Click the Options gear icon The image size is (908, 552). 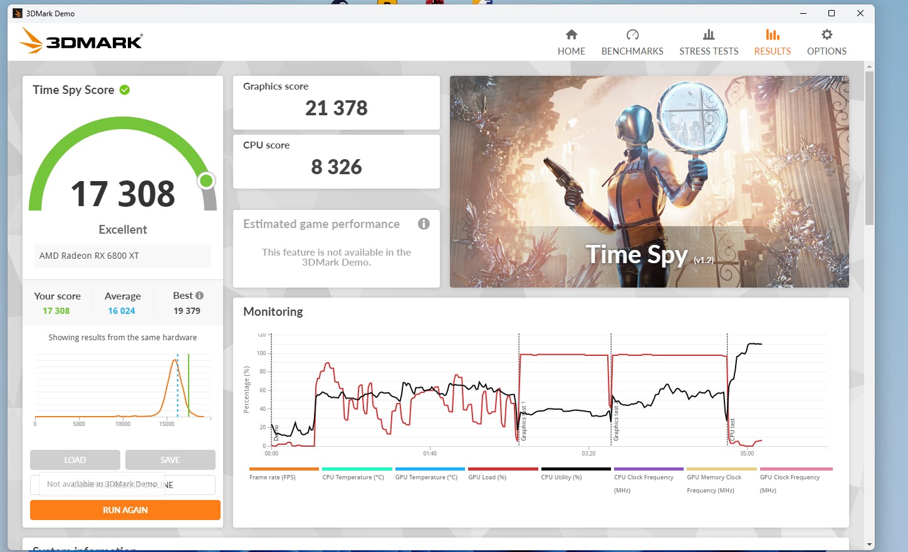coord(827,34)
